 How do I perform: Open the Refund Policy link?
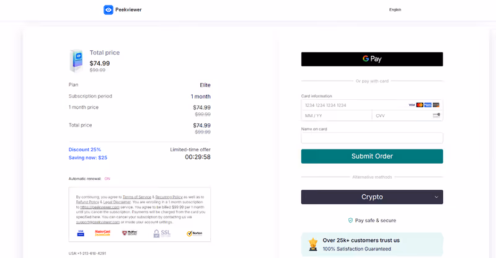tap(86, 202)
